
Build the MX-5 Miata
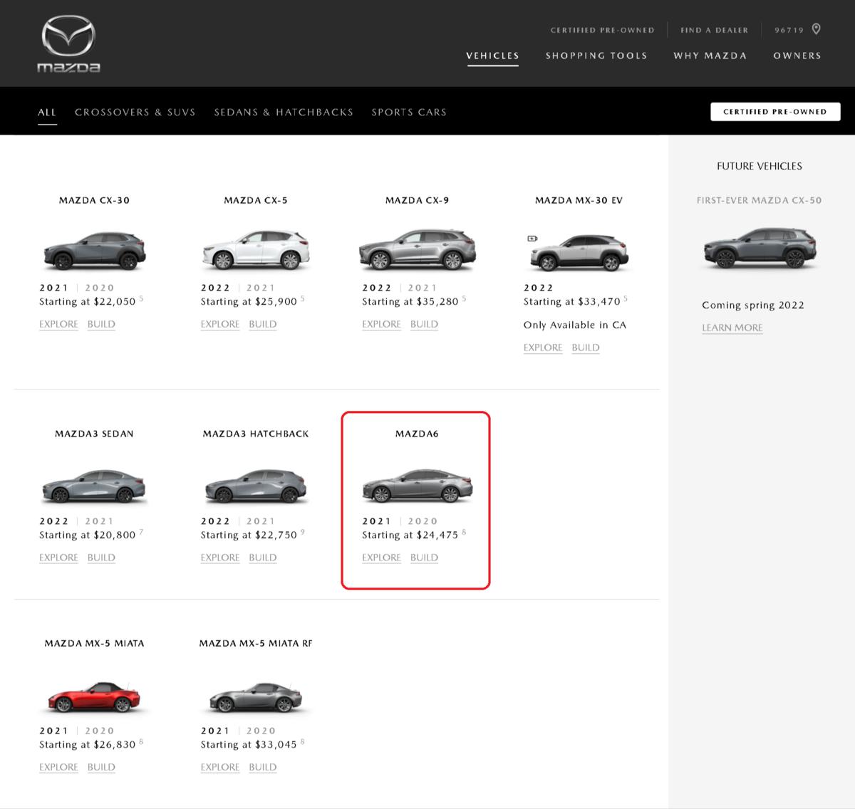point(101,767)
